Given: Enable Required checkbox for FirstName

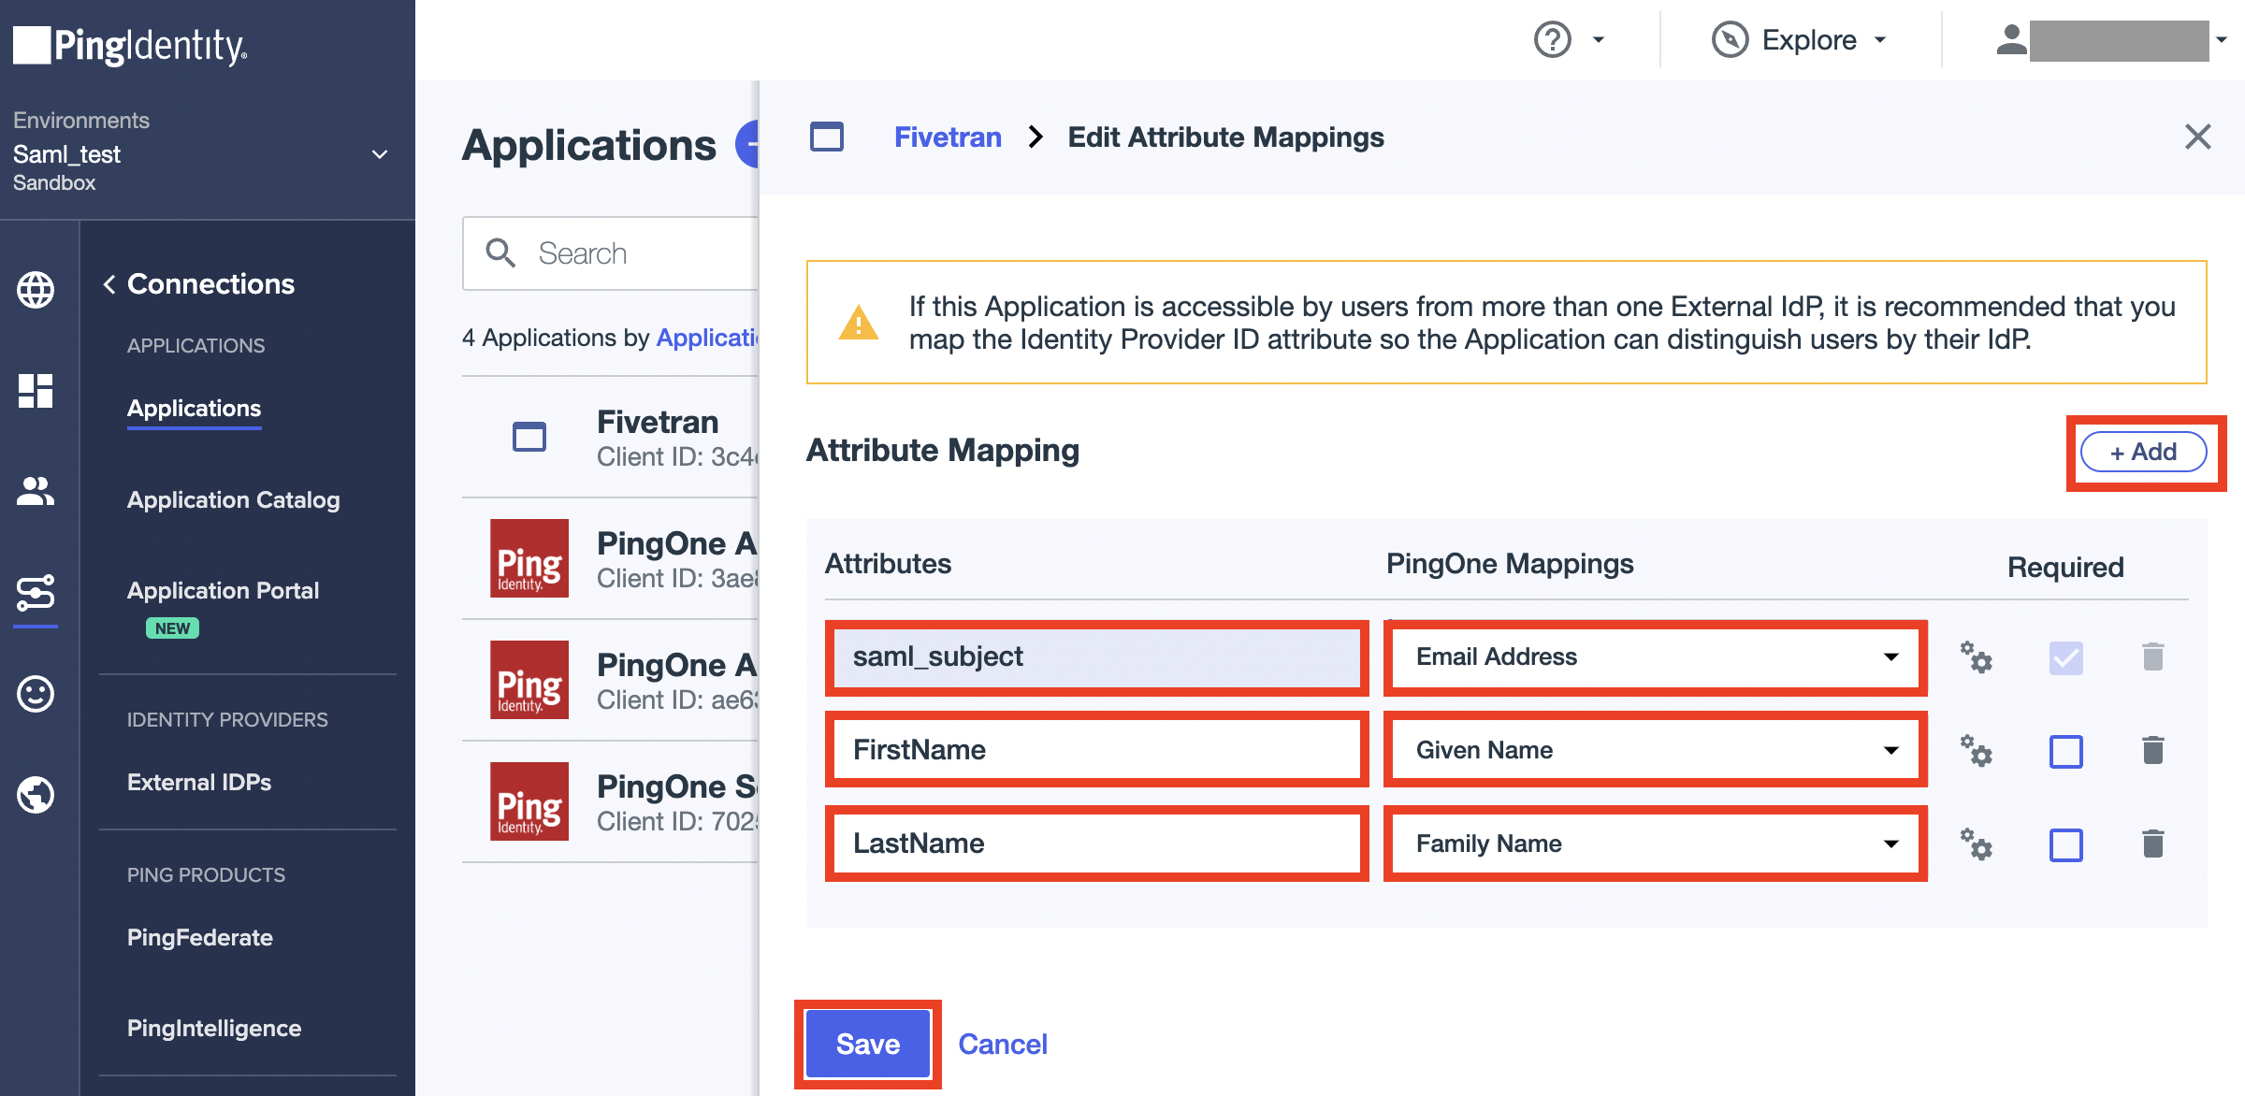Looking at the screenshot, I should pyautogui.click(x=2066, y=751).
